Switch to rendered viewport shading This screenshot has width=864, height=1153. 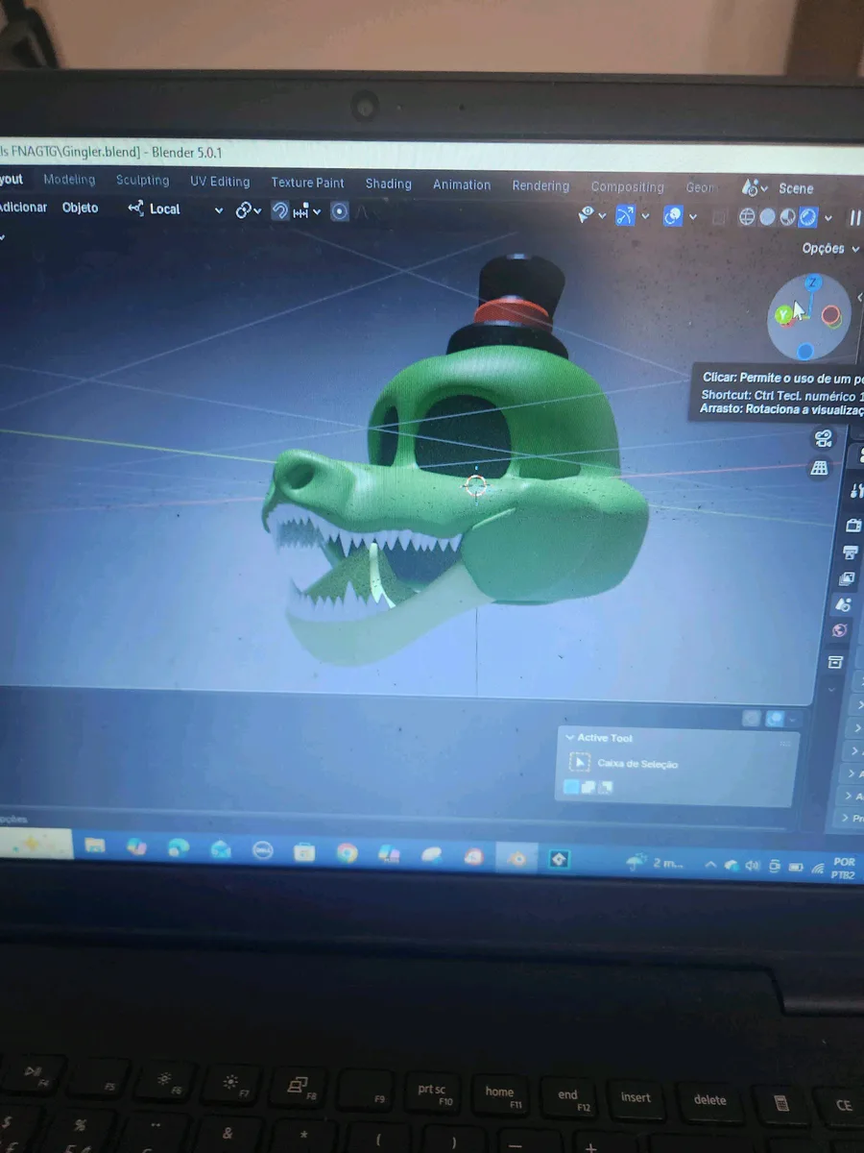click(x=807, y=218)
